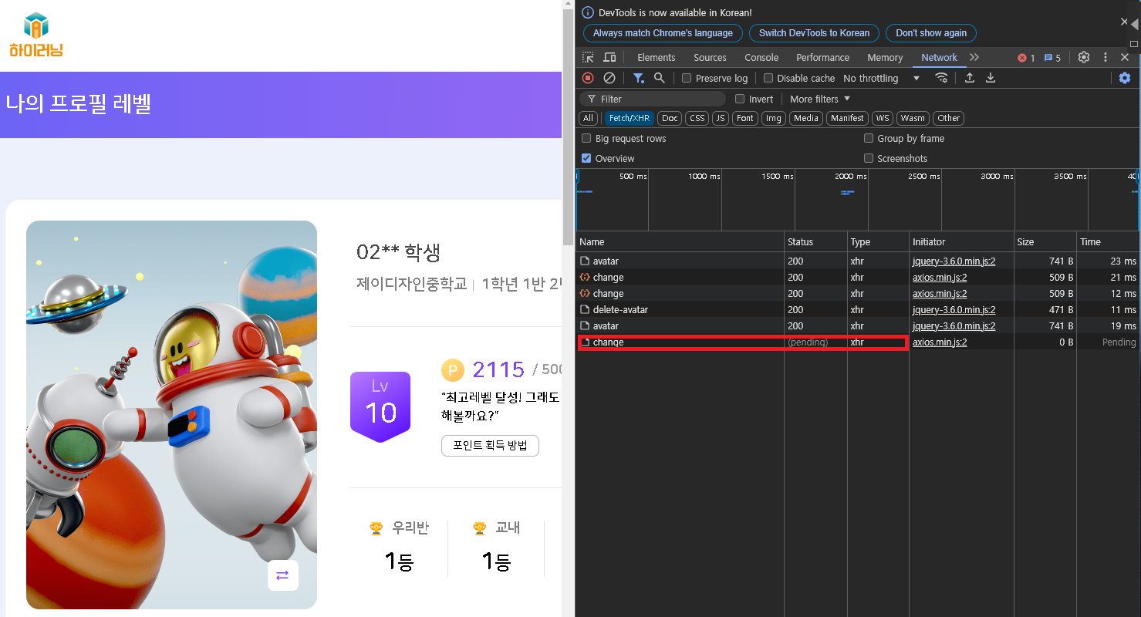This screenshot has height=617, width=1141.
Task: Enable the Preserve log checkbox
Action: click(687, 79)
